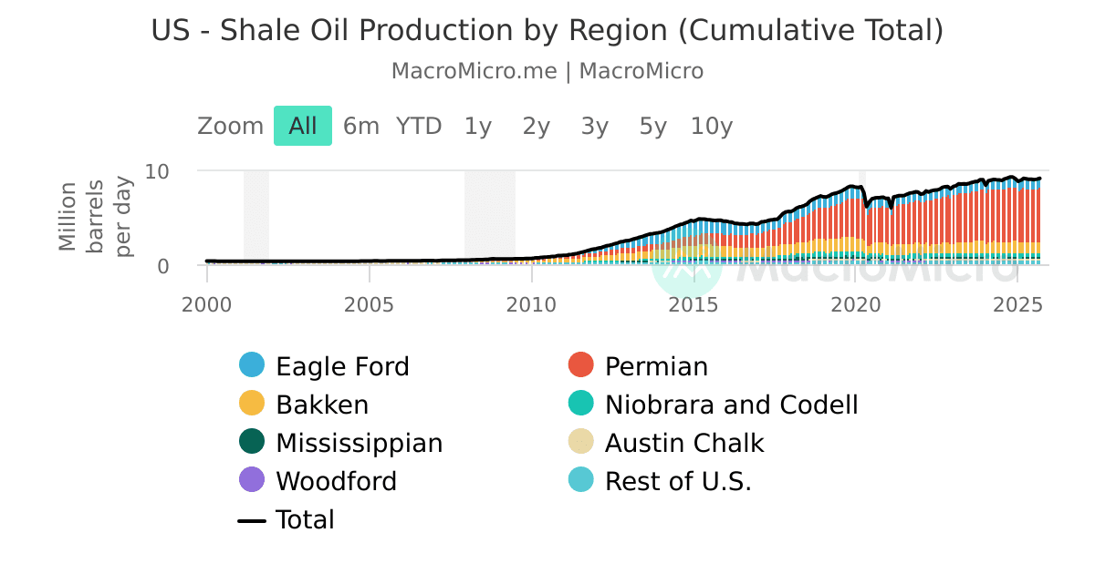Select the 5y zoom option
1095x574 pixels.
[x=652, y=126]
